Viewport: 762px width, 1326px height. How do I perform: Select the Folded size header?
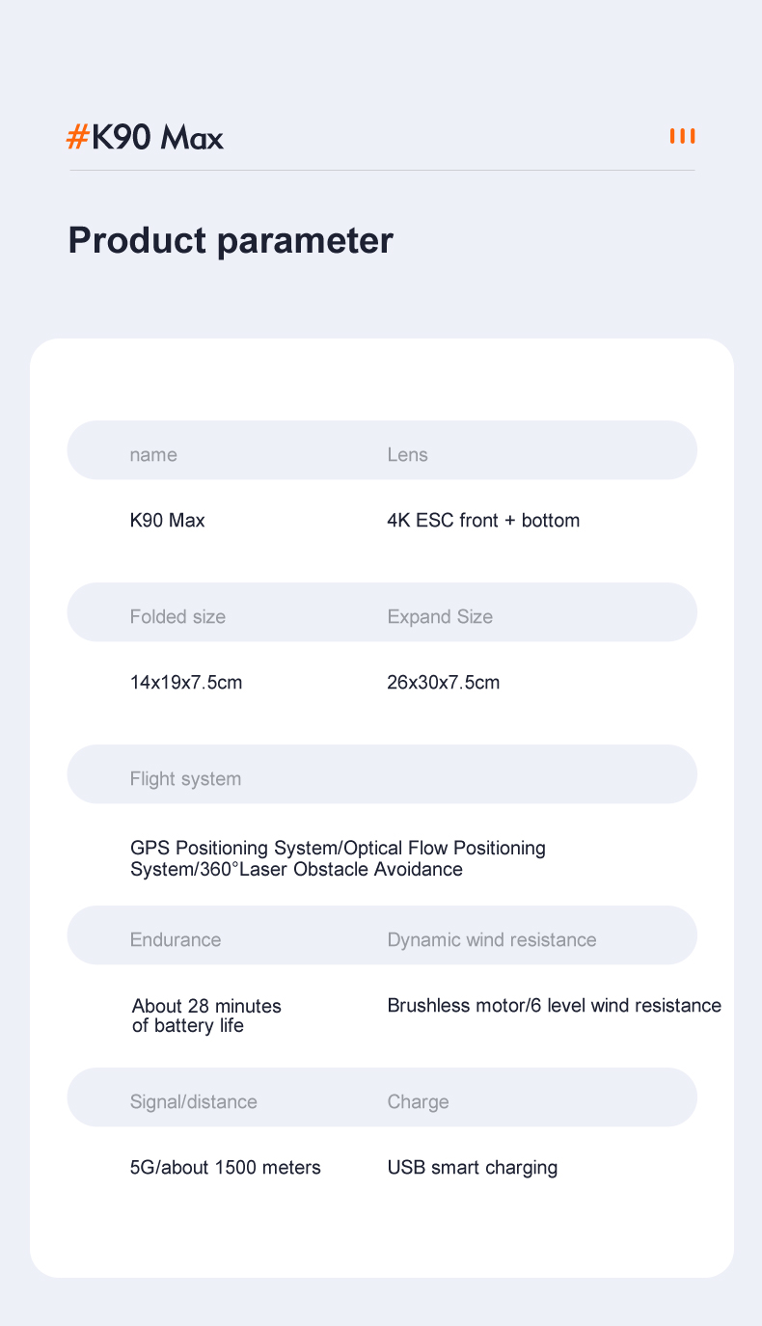(x=177, y=617)
